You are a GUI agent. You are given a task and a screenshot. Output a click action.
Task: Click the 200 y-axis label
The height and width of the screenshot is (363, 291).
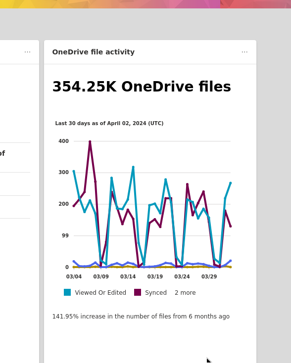tap(63, 204)
